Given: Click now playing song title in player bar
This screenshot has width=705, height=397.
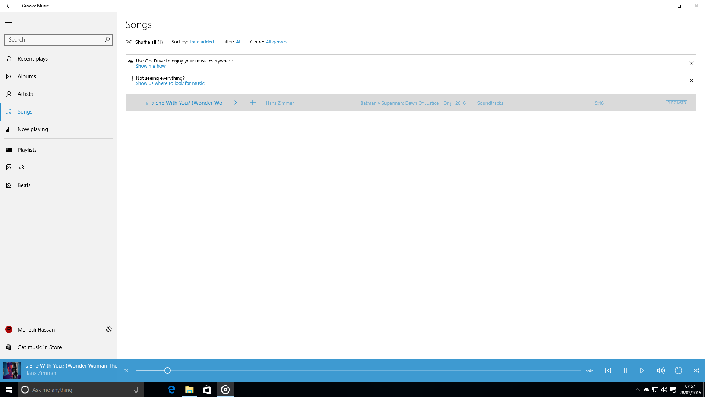Looking at the screenshot, I should [x=71, y=366].
